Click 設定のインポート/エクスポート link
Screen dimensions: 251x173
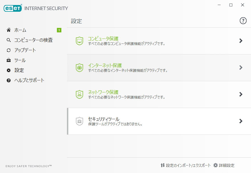188,165
